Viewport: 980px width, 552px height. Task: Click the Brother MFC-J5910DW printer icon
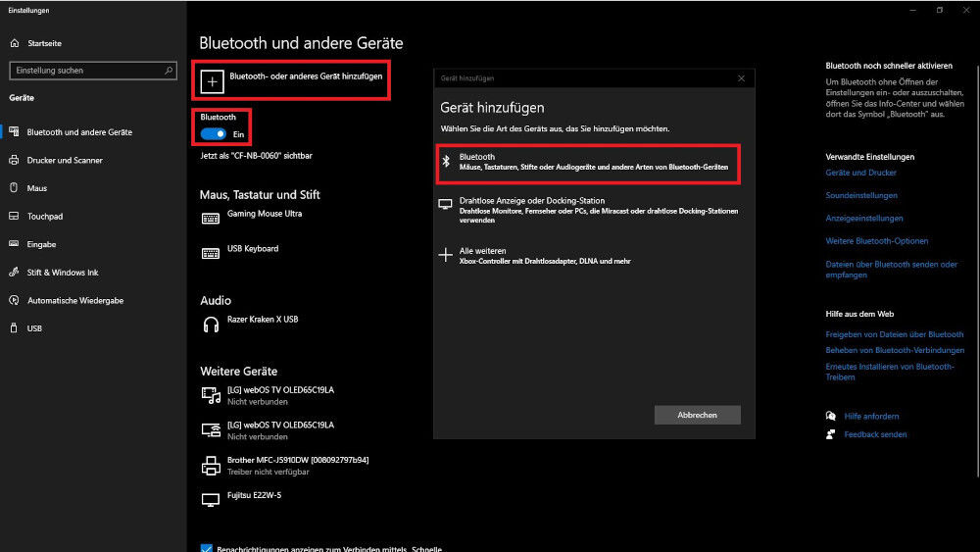click(x=211, y=465)
